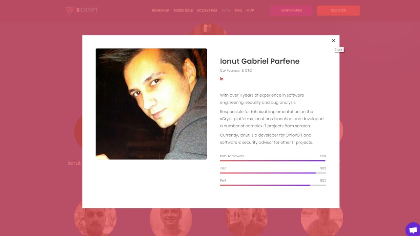Open the Token Sale section
Viewport: 420px width, 236px height.
183,10
